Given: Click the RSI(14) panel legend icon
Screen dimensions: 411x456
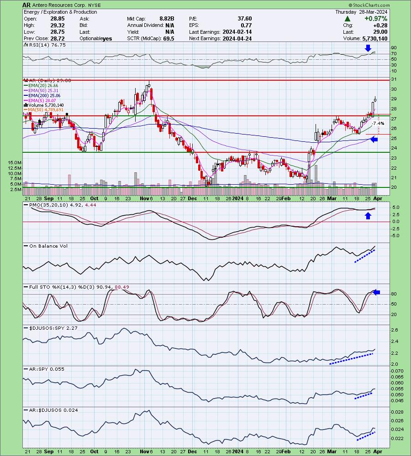Looking at the screenshot, I should click(x=25, y=45).
